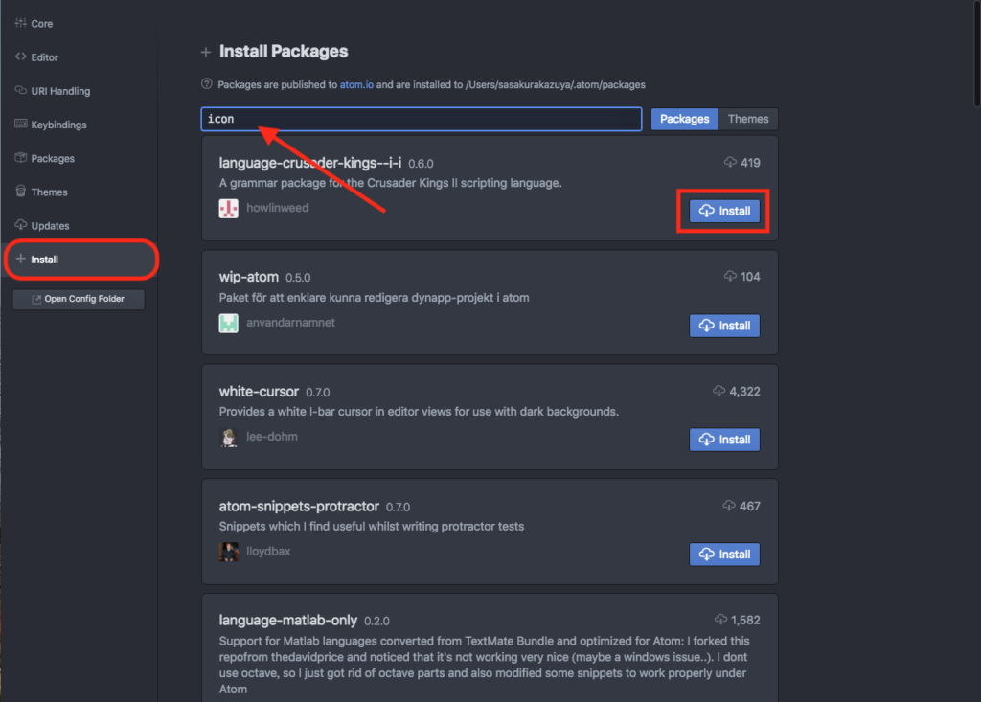Open author anvandarnamnet profile link
981x702 pixels.
290,322
